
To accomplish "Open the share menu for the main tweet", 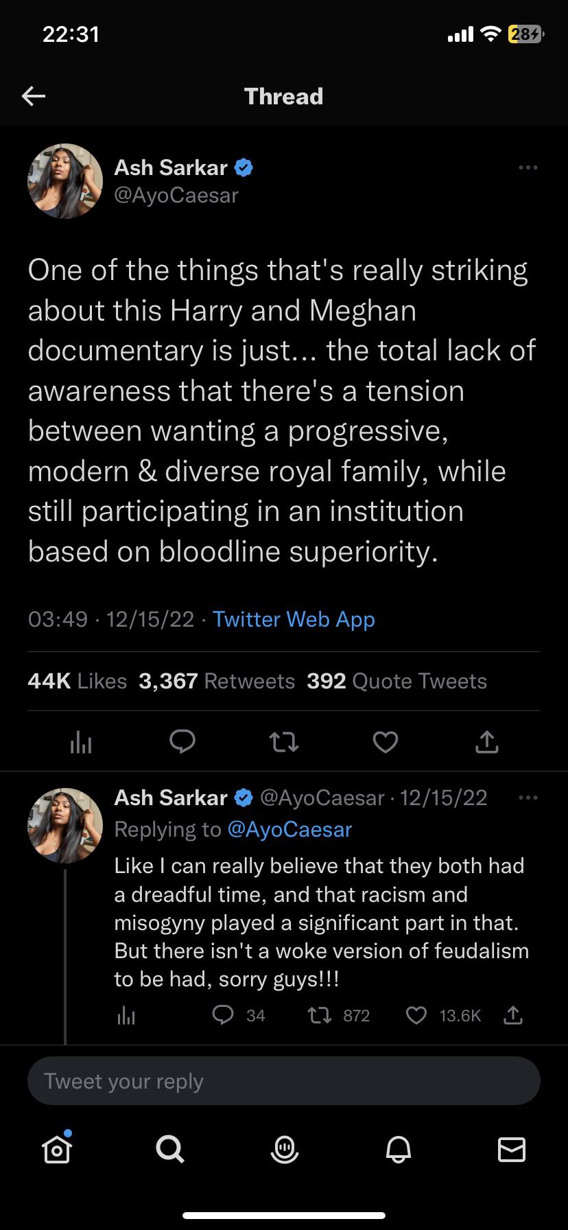I will pos(487,742).
